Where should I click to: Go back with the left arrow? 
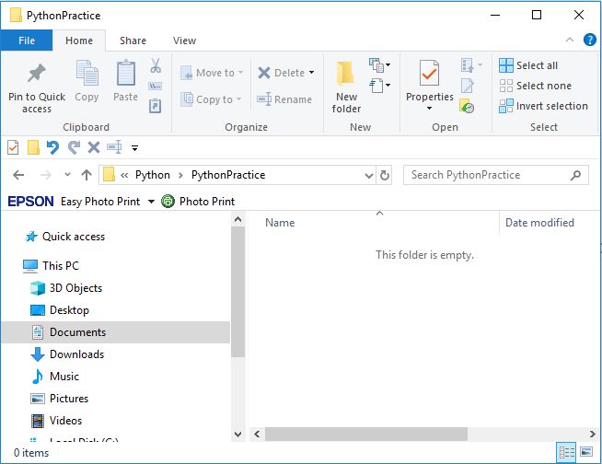pyautogui.click(x=18, y=175)
